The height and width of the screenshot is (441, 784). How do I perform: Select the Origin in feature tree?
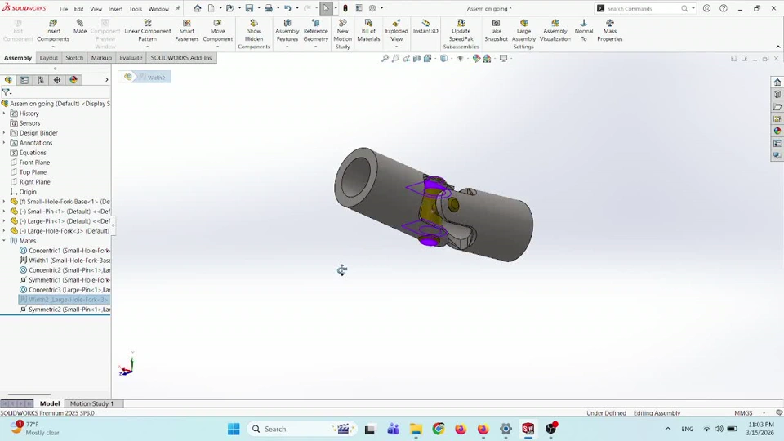coord(28,192)
